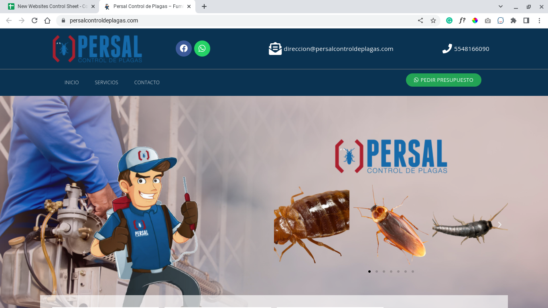Viewport: 548px width, 308px height.
Task: Select the second carousel pagination dot
Action: [x=377, y=272]
